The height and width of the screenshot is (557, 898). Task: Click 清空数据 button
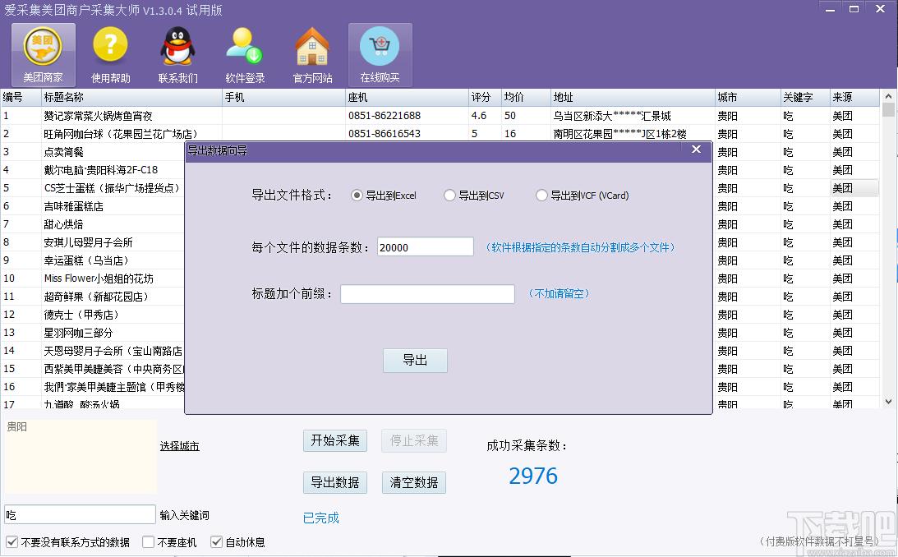click(414, 482)
